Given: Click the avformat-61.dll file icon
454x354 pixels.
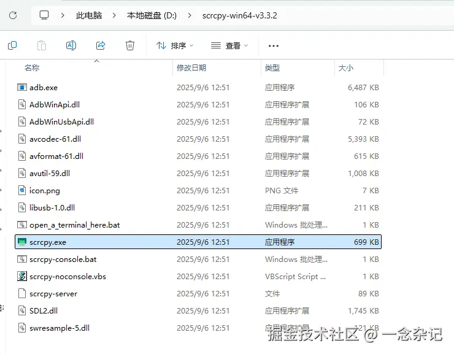Looking at the screenshot, I should pos(22,156).
